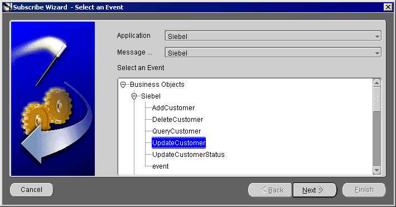
Task: Select the event item in tree
Action: click(161, 166)
